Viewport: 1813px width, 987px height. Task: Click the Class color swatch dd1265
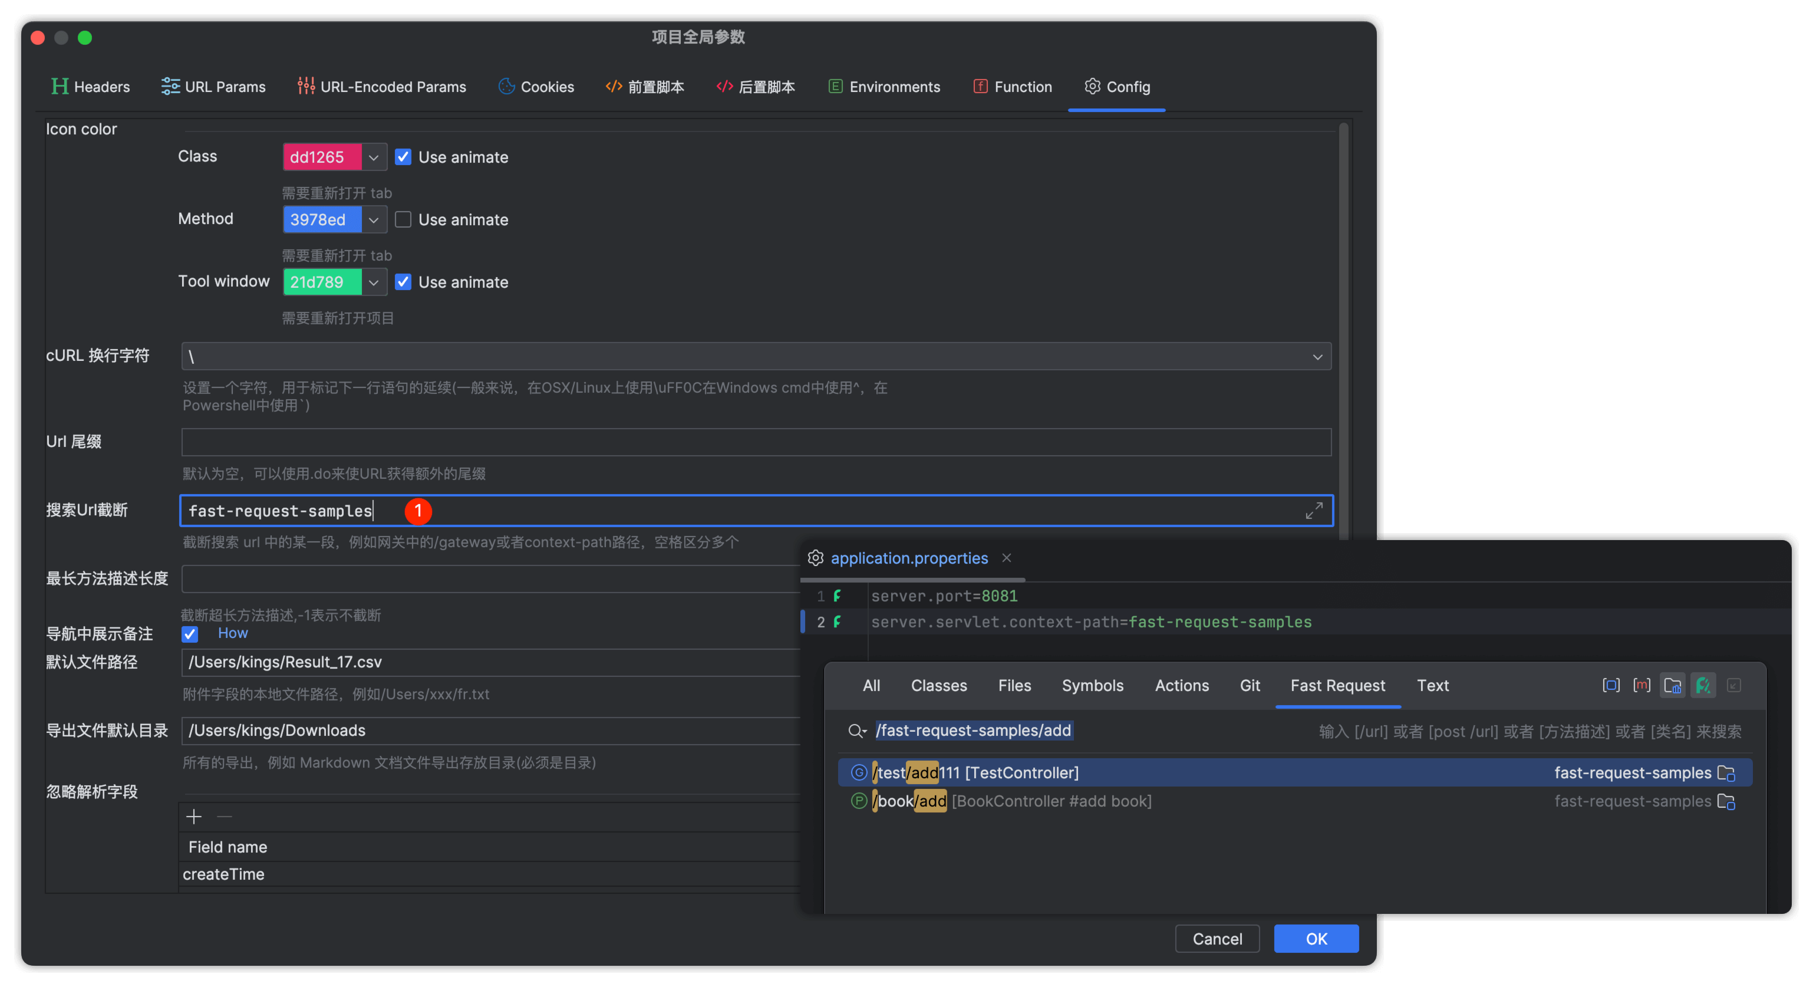click(x=322, y=157)
